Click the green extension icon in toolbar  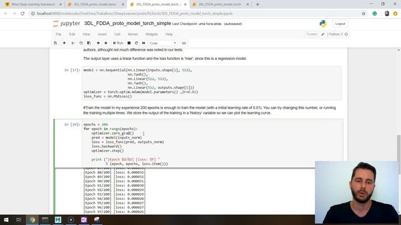[375, 14]
